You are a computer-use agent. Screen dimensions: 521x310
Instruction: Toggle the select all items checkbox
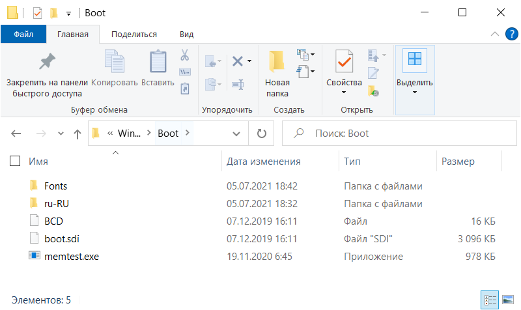(x=15, y=161)
